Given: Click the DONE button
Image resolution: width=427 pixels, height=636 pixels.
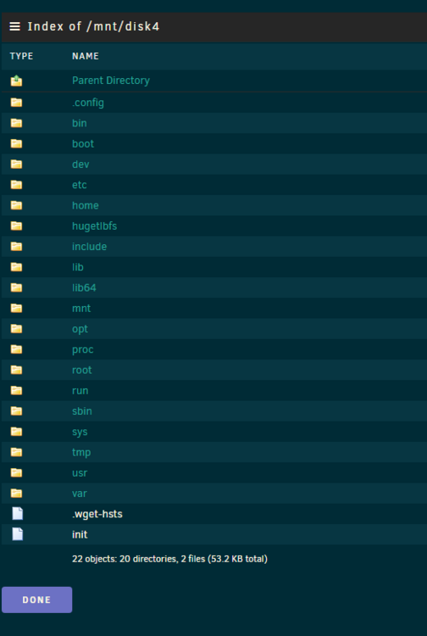Looking at the screenshot, I should pyautogui.click(x=37, y=600).
